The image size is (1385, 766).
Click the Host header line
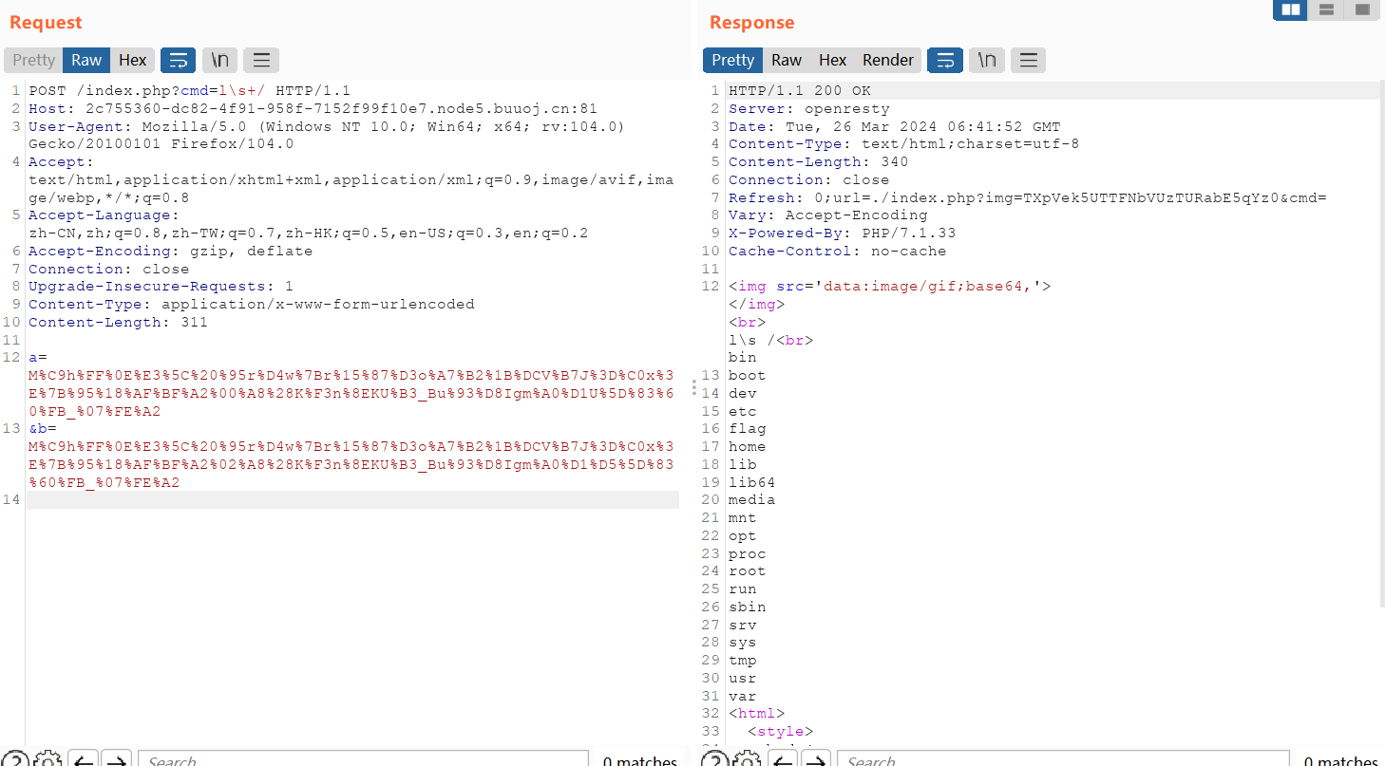313,109
